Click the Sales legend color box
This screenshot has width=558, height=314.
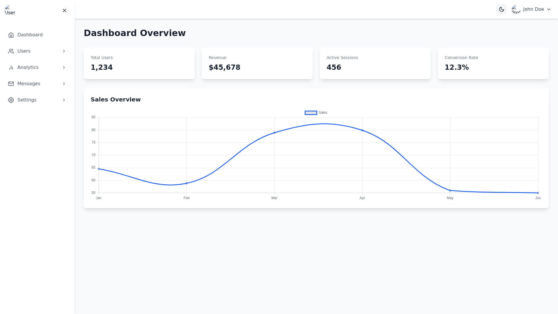pos(311,113)
